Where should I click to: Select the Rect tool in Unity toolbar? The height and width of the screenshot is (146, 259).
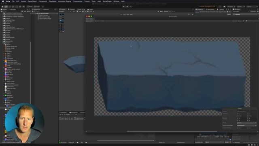tap(17, 6)
